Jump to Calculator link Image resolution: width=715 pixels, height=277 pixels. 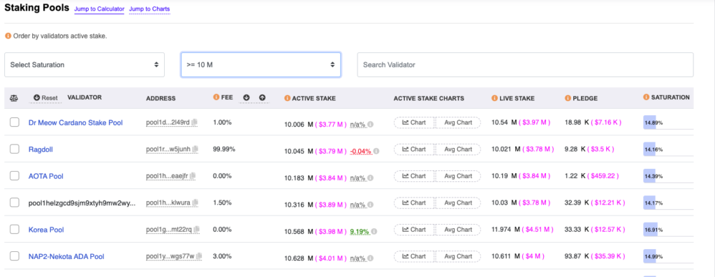[x=99, y=9]
